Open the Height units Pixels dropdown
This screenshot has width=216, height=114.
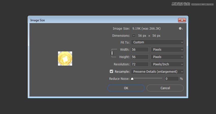click(167, 57)
